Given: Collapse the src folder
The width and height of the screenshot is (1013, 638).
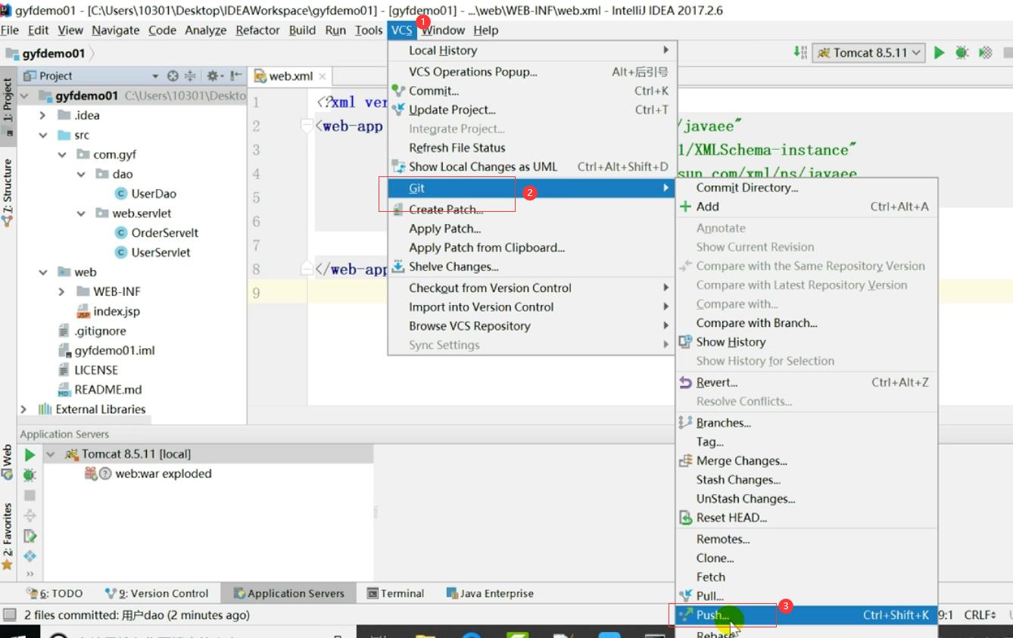Looking at the screenshot, I should [x=43, y=135].
